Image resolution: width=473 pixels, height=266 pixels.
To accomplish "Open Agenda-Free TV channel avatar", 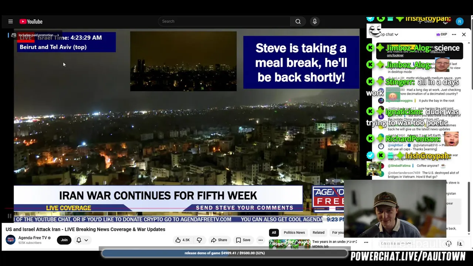I will pyautogui.click(x=11, y=240).
